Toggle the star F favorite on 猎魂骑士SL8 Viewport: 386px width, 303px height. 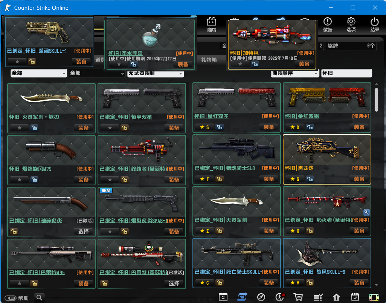(x=204, y=179)
